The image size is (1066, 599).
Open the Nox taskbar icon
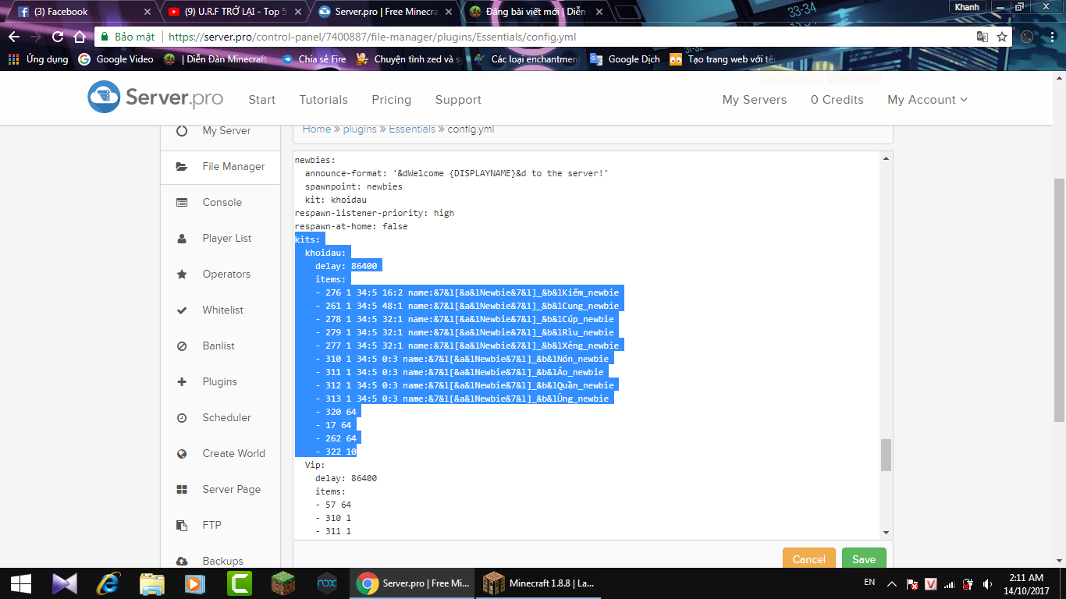pos(327,583)
